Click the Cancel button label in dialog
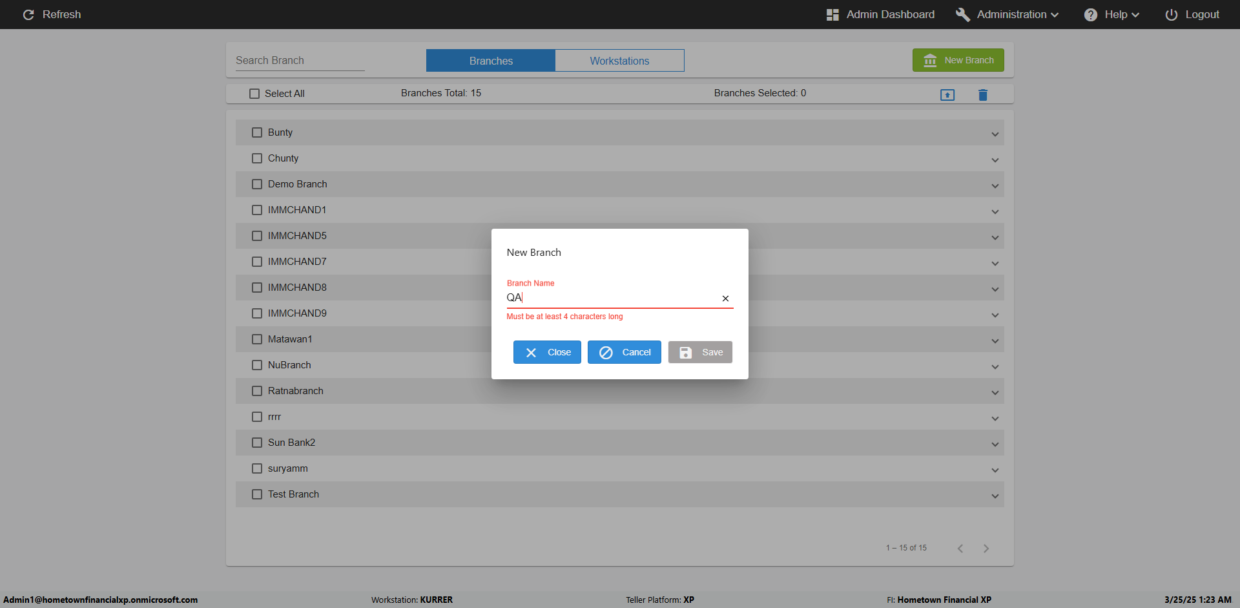This screenshot has width=1240, height=608. tap(636, 352)
